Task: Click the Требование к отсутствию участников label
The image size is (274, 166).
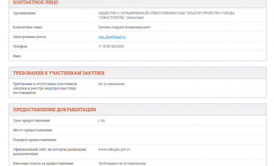Action: click(45, 88)
